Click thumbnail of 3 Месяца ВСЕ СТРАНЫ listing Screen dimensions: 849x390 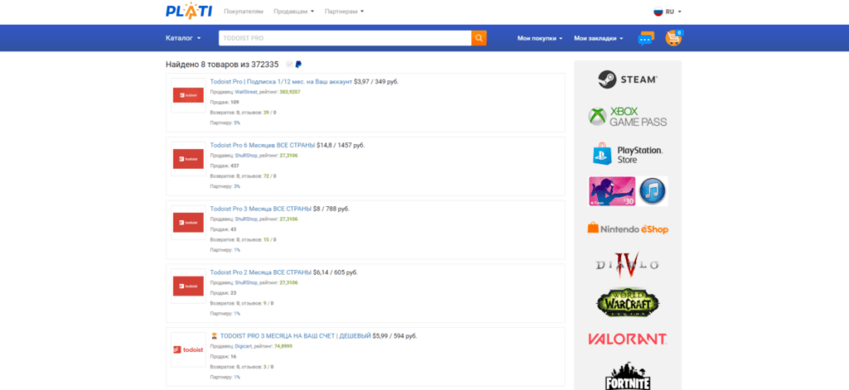[188, 222]
